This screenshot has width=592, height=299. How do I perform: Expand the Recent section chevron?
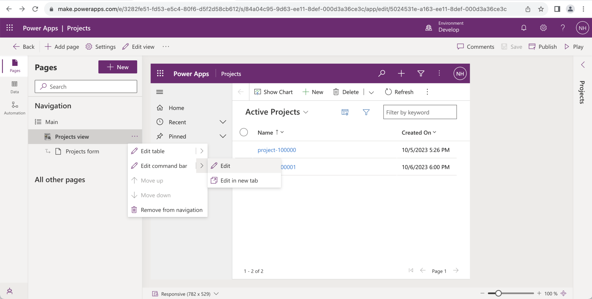223,122
